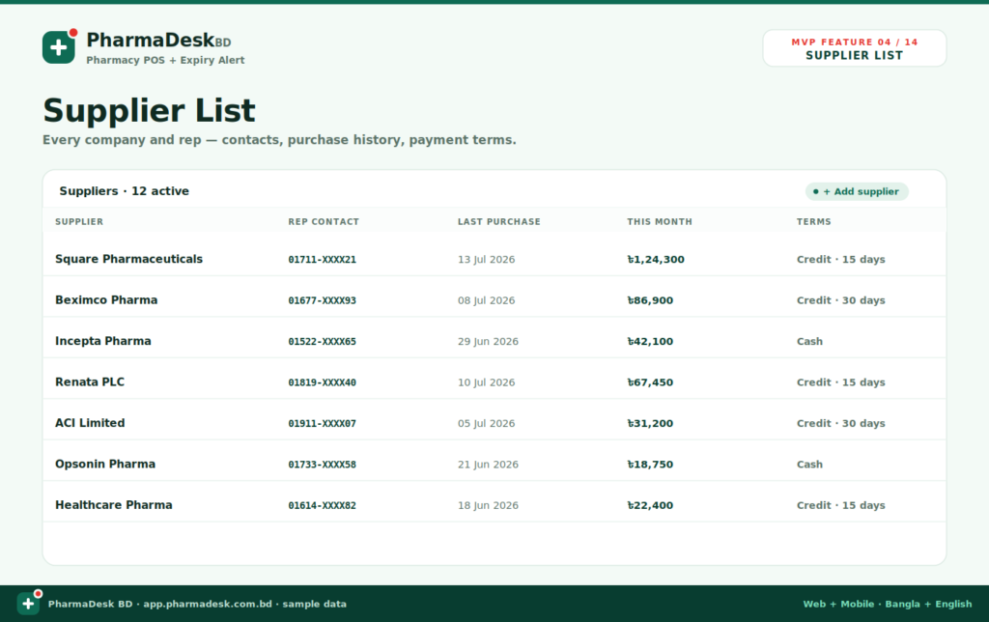Screen dimensions: 989x622
Task: Click the ৳42,100 monthly amount
Action: [x=650, y=341]
